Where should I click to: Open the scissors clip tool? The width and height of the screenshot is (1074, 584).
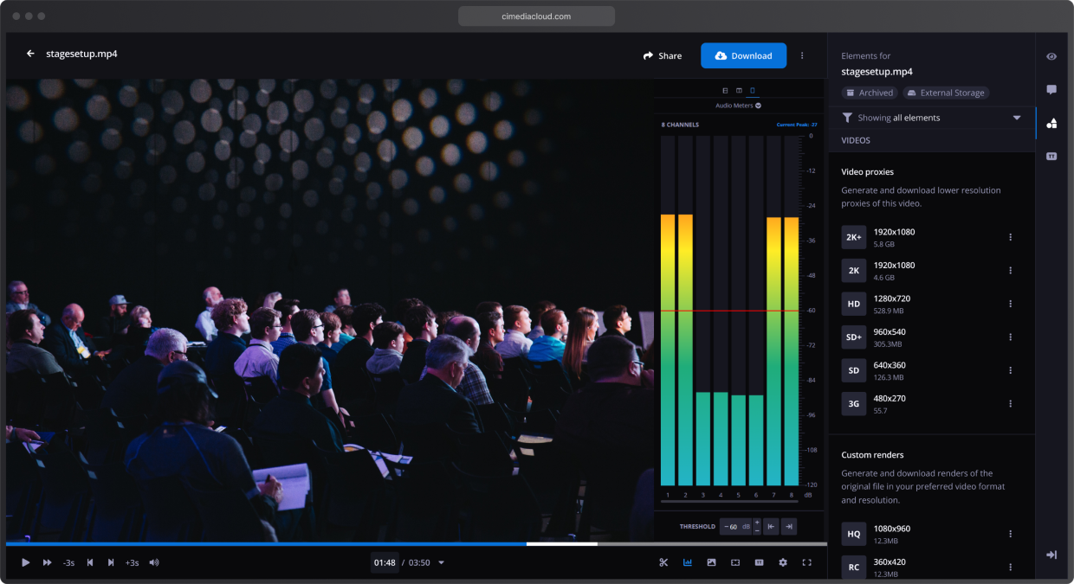pyautogui.click(x=663, y=562)
